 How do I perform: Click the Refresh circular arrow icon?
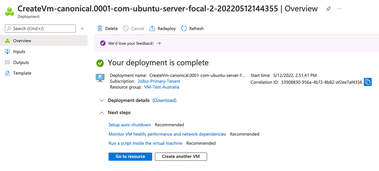pos(184,28)
